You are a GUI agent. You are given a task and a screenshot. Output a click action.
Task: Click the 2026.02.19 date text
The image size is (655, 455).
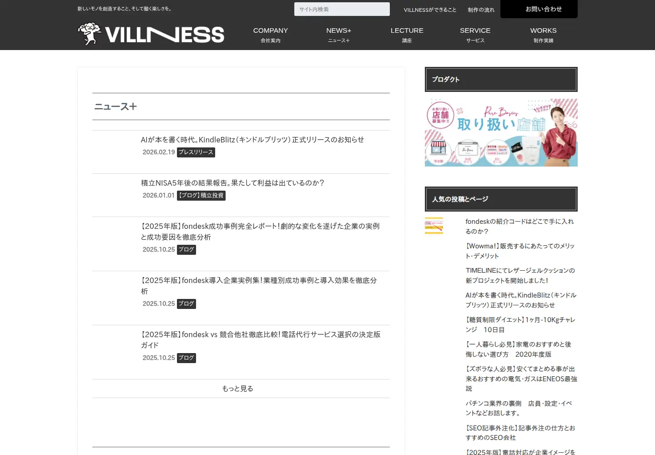pos(159,152)
